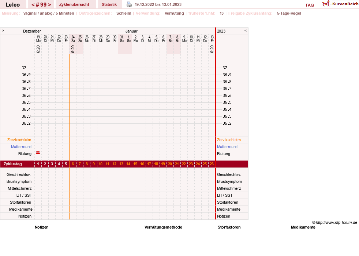Screen dimensions: 359x256
Task: Click the left Brustsymptom row label
Action: tap(19, 181)
